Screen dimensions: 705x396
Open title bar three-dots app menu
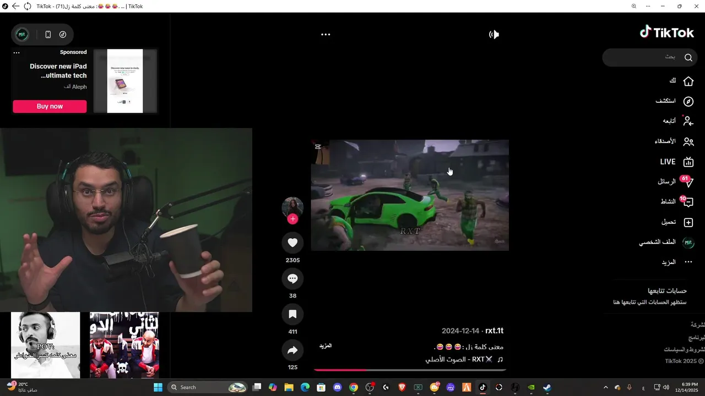click(x=648, y=6)
